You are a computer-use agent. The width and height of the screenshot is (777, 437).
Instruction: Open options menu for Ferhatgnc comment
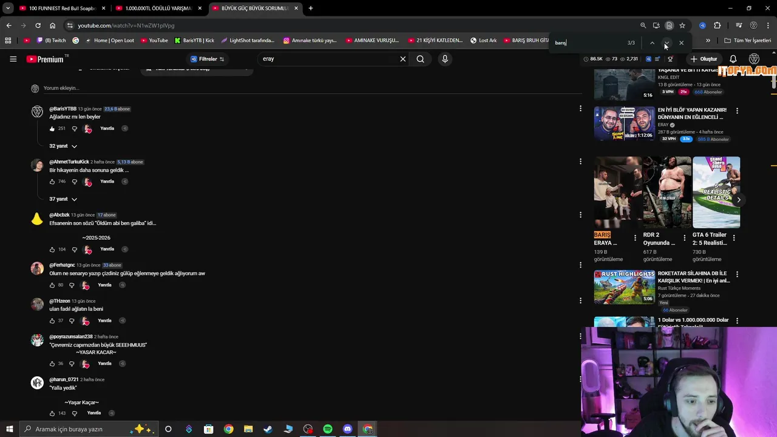[580, 265]
